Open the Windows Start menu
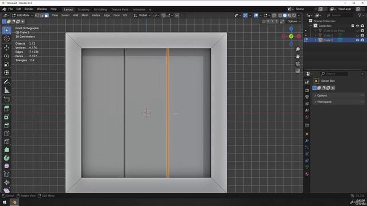This screenshot has height=206, width=367. [5, 202]
